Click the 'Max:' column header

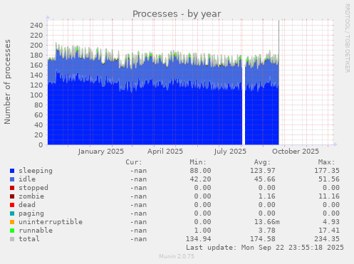coord(327,162)
